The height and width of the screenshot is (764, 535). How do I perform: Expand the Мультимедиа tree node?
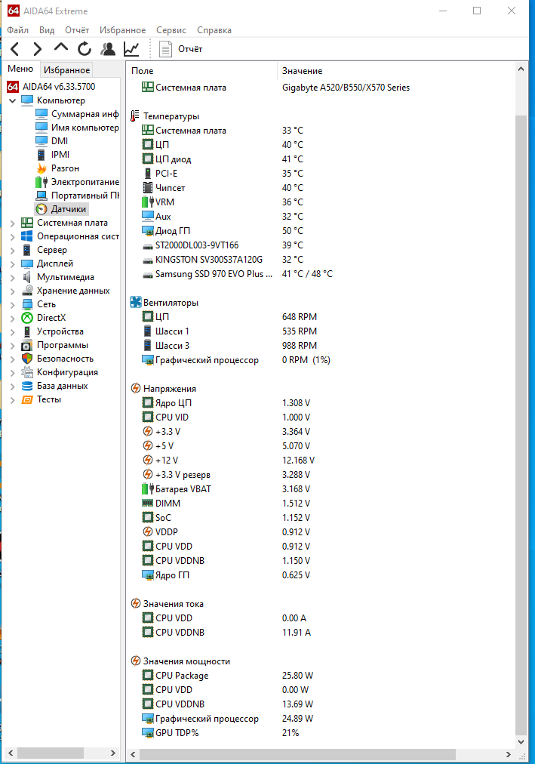coord(13,278)
